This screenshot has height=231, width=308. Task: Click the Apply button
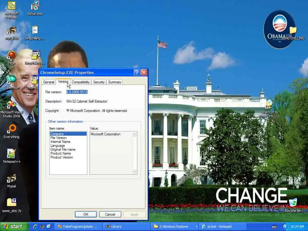(134, 214)
